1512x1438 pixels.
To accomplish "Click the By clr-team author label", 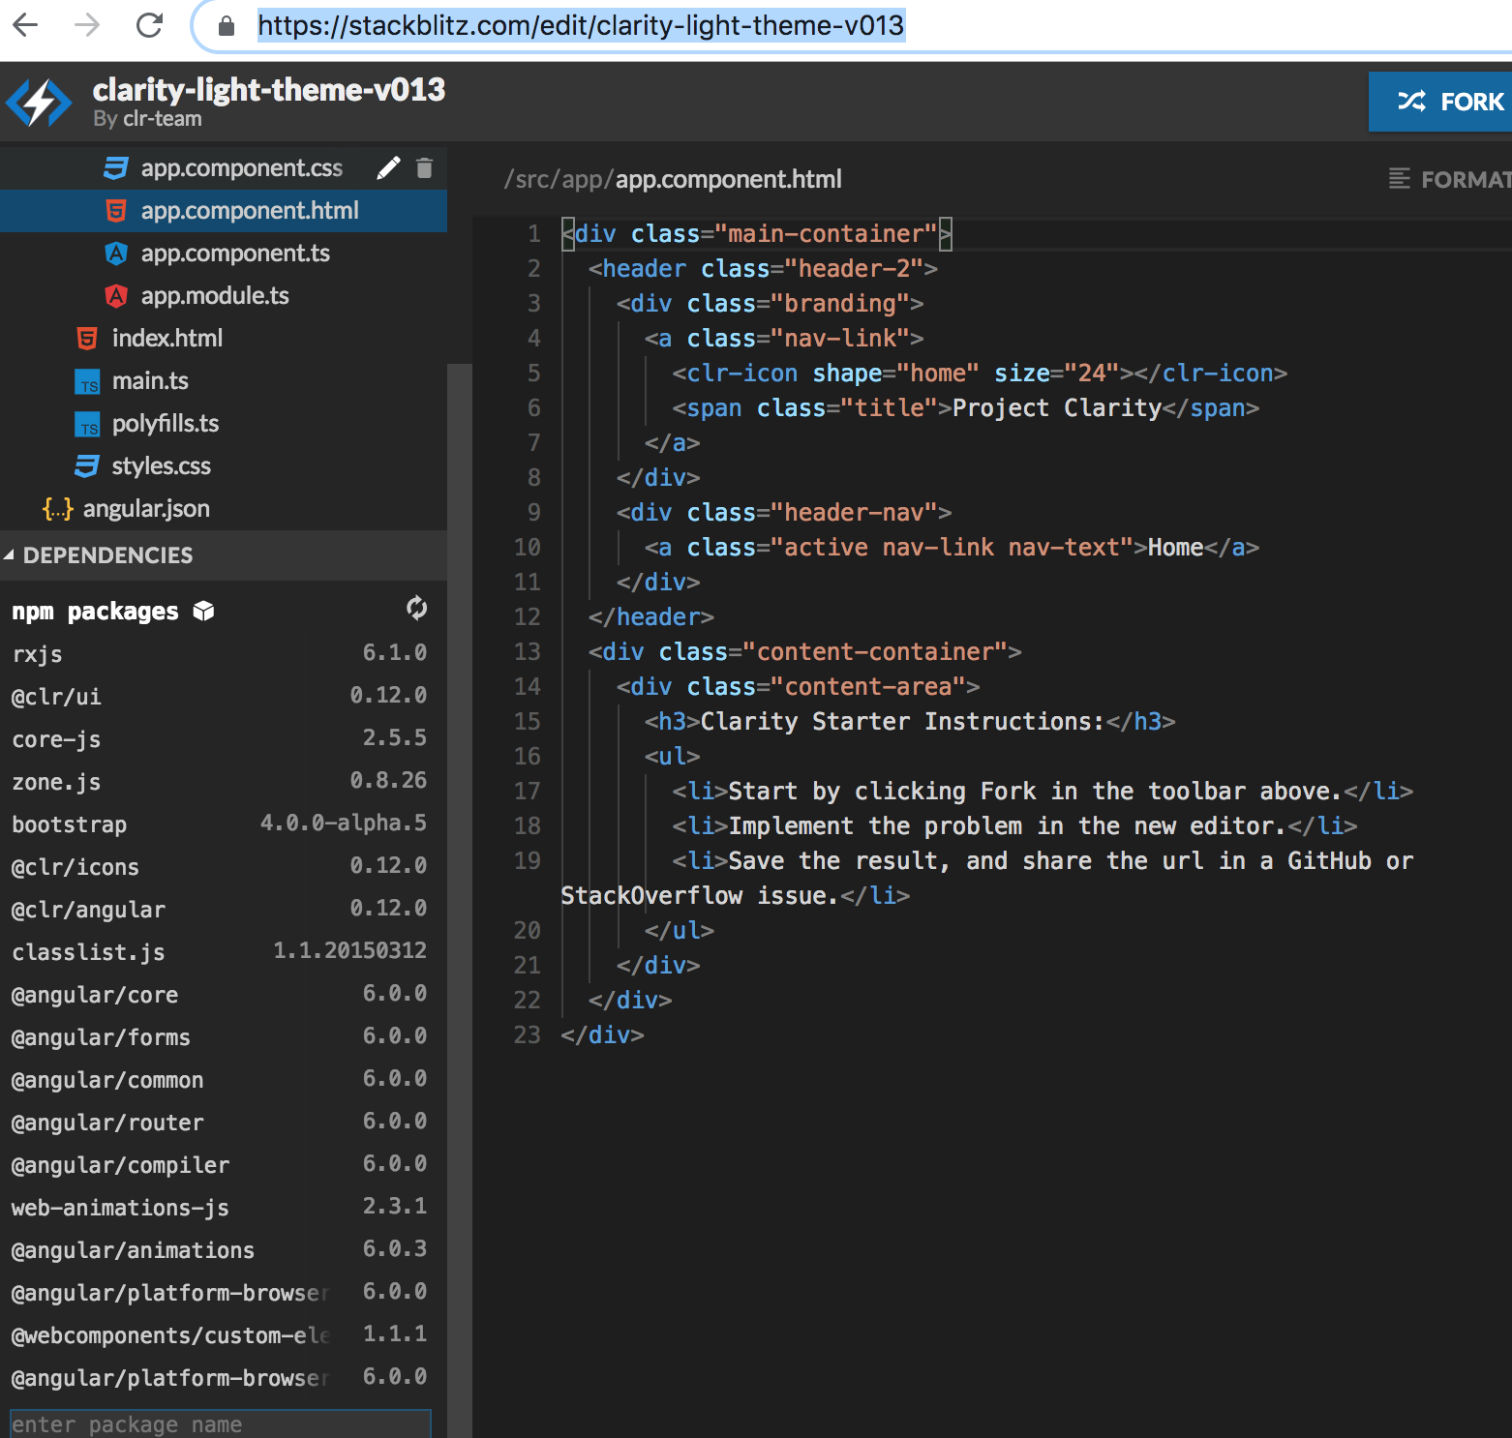I will [147, 119].
